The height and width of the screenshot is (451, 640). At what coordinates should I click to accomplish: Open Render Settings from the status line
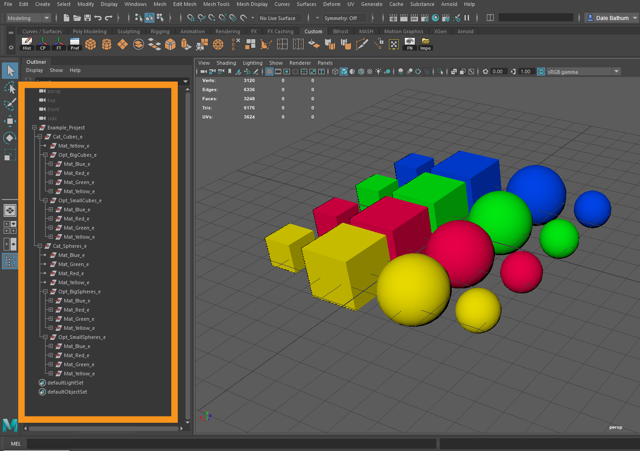click(x=425, y=18)
